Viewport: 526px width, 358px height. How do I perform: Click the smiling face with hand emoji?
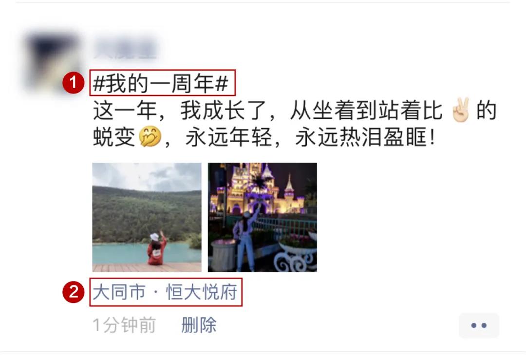point(150,136)
